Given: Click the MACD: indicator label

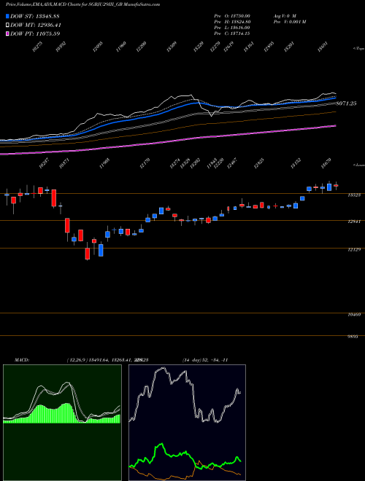Looking at the screenshot, I should 22,360.
